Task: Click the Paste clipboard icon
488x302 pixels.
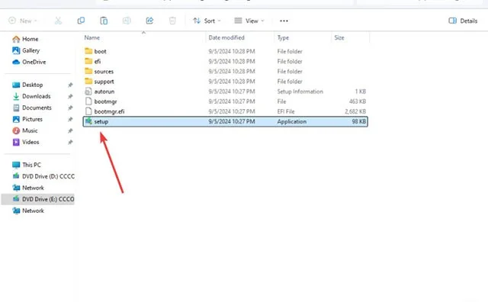Action: [104, 21]
